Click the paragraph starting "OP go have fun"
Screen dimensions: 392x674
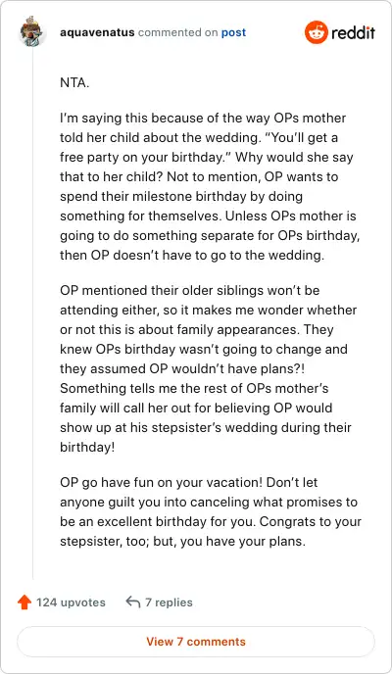point(211,511)
